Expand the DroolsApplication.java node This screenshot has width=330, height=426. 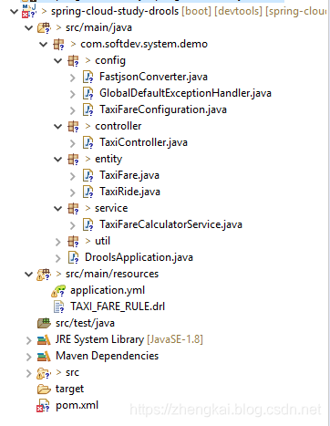pos(58,258)
